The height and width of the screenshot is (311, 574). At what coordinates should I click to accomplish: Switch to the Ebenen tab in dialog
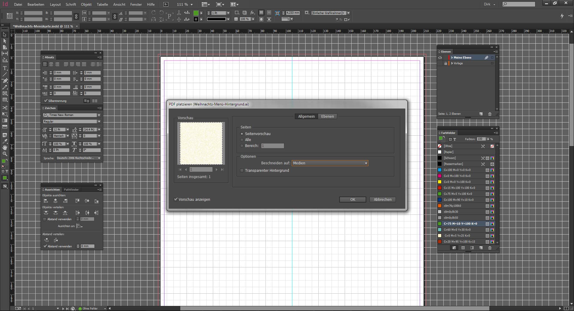point(327,117)
